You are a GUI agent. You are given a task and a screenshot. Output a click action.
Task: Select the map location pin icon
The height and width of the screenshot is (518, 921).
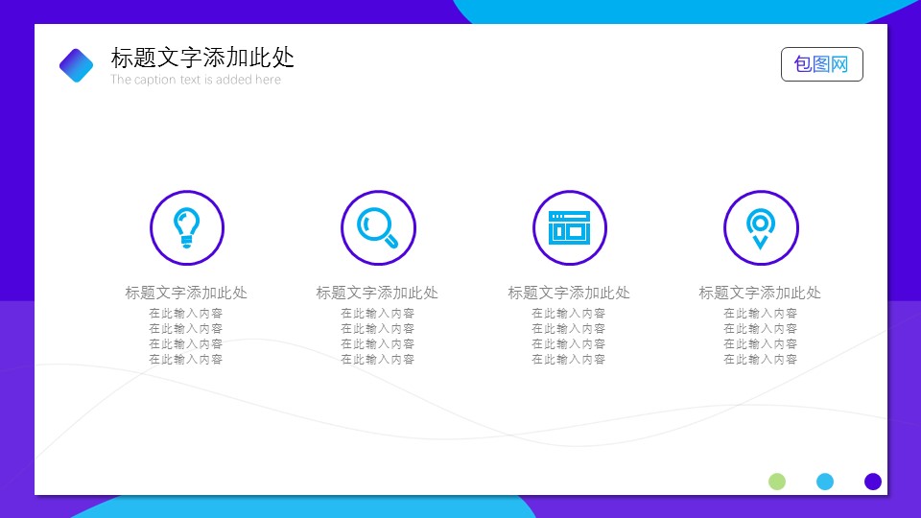[760, 228]
